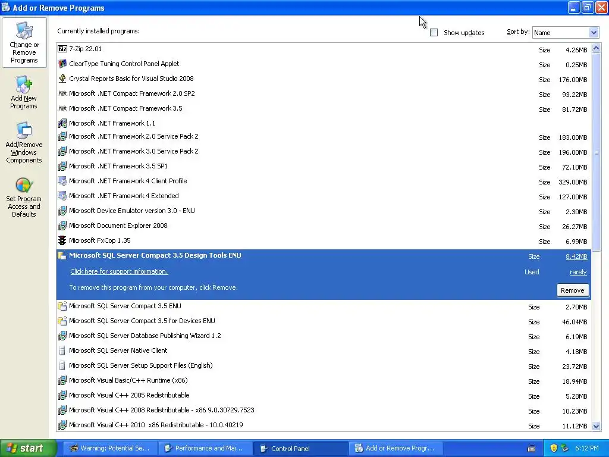Screen dimensions: 609x457
Task: Open Add/Remove Windows Components
Action: pyautogui.click(x=24, y=142)
